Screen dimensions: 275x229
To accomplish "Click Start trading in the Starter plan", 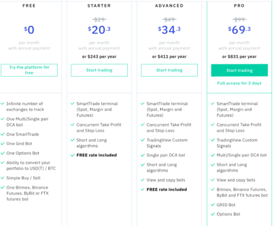I will (x=99, y=70).
